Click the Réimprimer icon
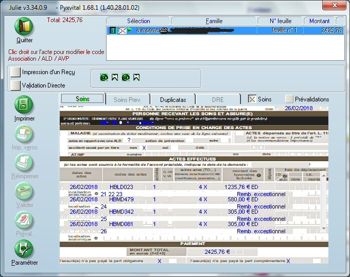The width and height of the screenshot is (350, 277). pyautogui.click(x=24, y=163)
